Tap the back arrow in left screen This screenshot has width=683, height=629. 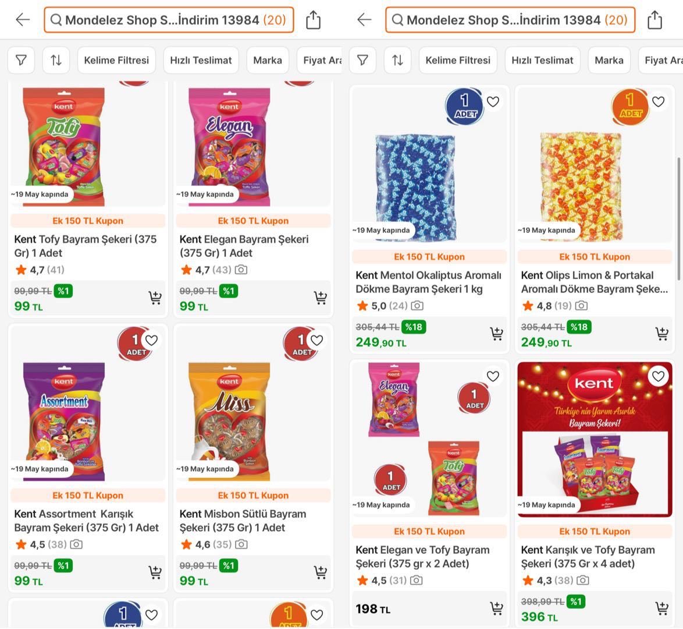point(23,20)
